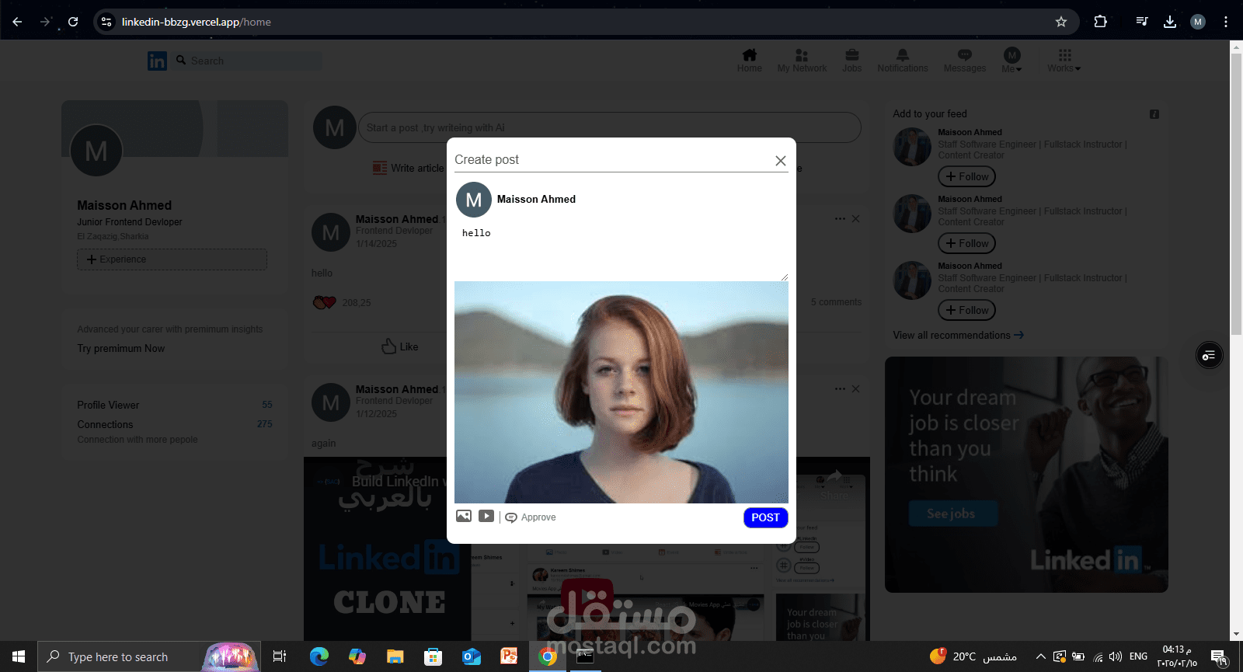Viewport: 1243px width, 672px height.
Task: Open Connections link in sidebar
Action: point(105,424)
